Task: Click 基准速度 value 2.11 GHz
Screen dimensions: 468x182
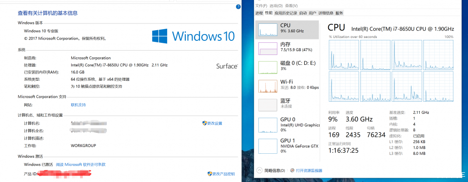Action: 421,112
